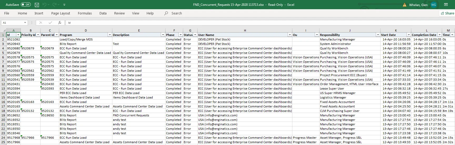
Task: Click the Insert Function fx icon
Action: (x=60, y=23)
